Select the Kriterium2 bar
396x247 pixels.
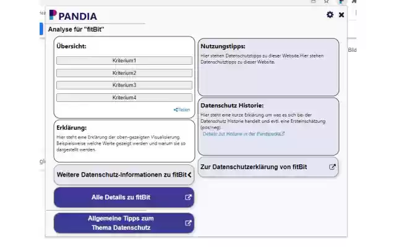(124, 73)
